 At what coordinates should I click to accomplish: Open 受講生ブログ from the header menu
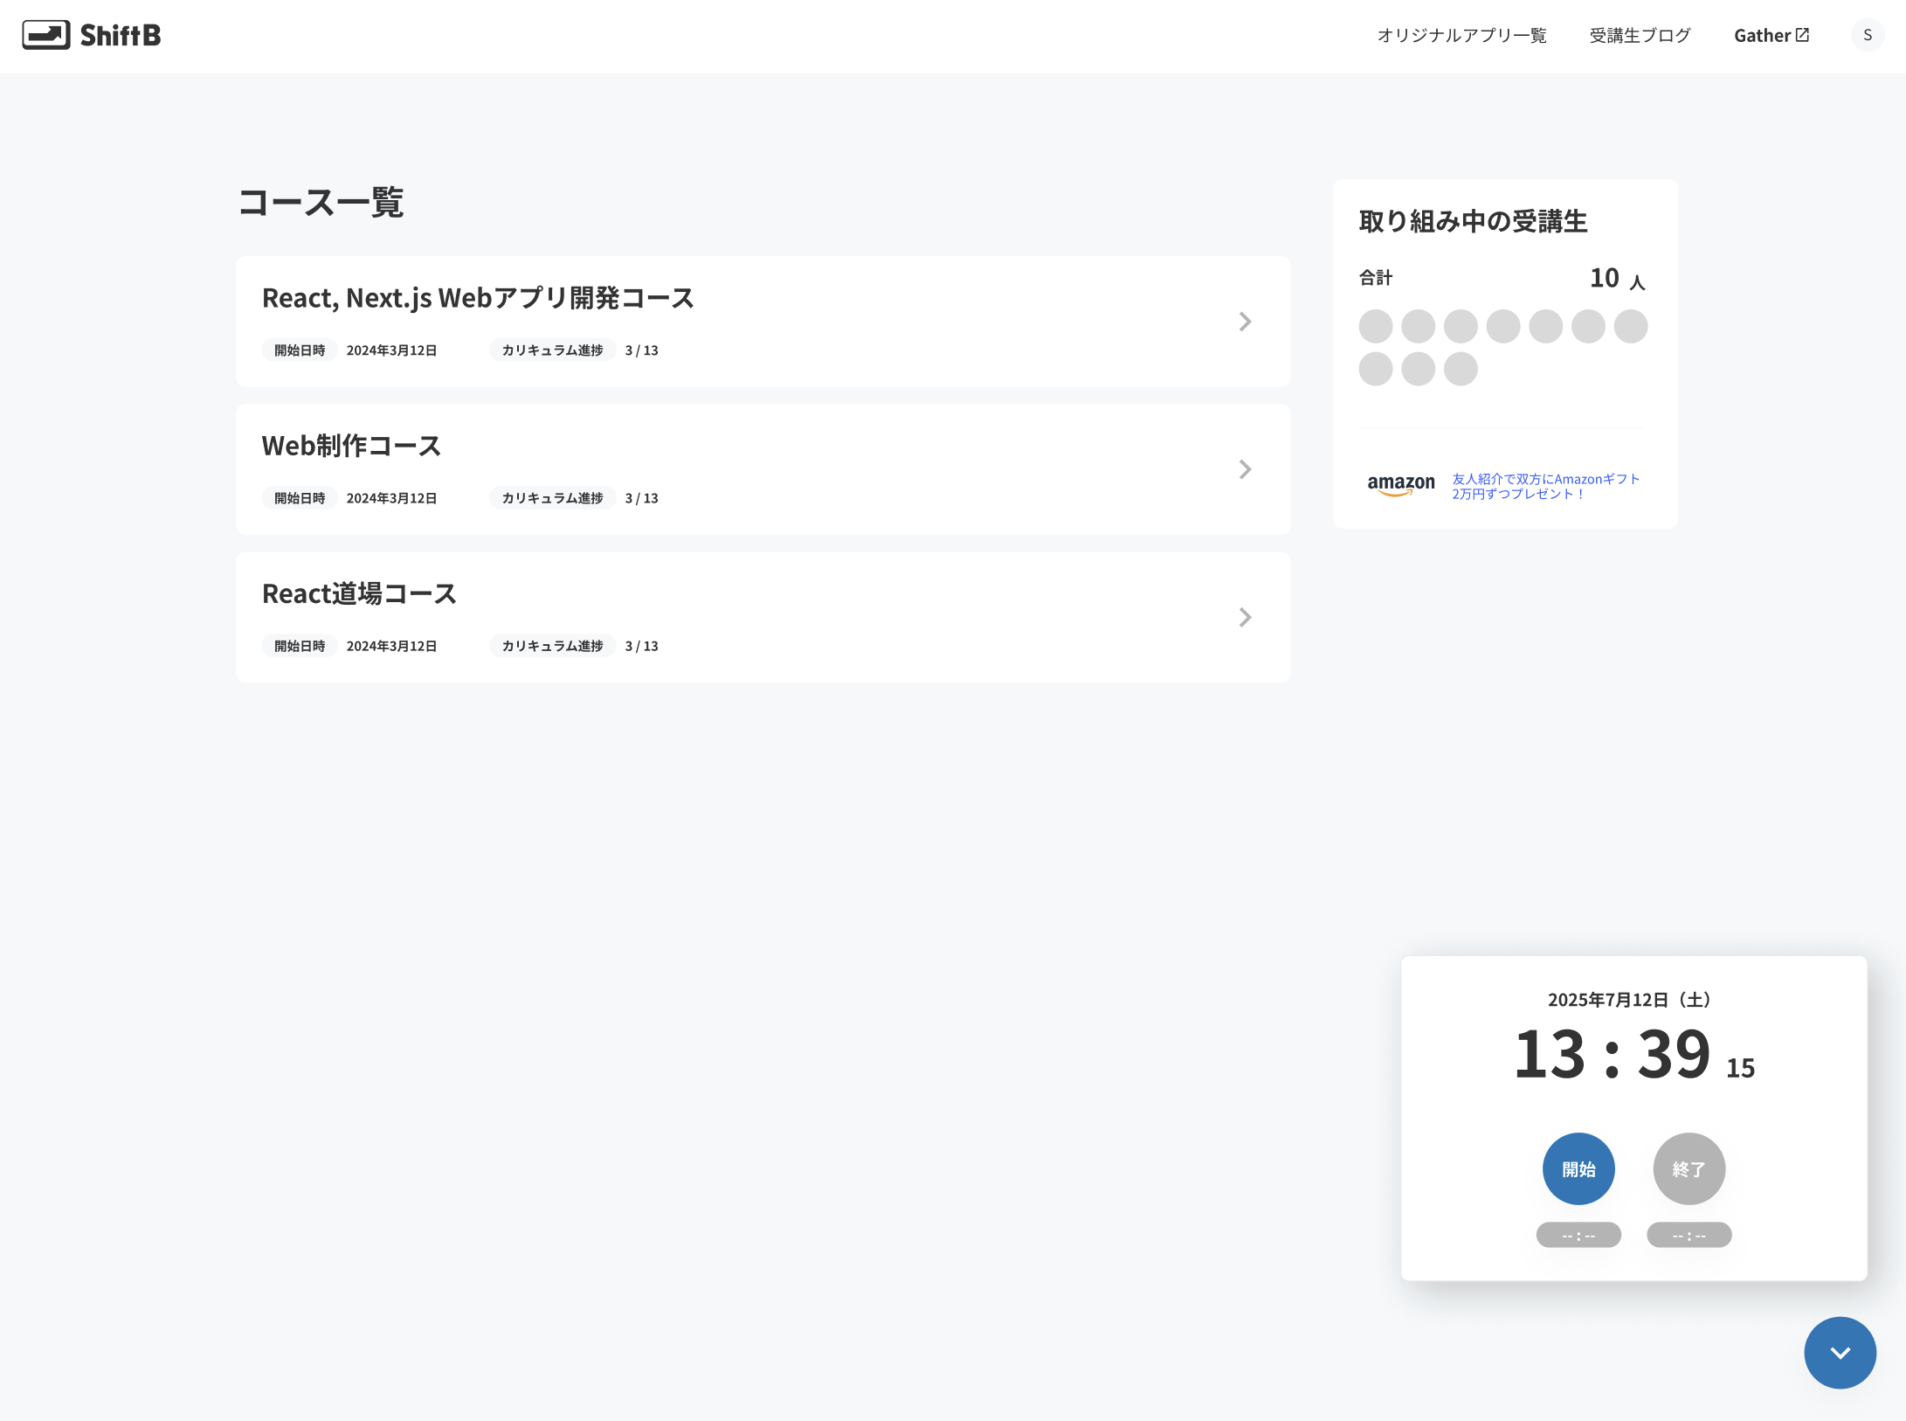pos(1639,35)
